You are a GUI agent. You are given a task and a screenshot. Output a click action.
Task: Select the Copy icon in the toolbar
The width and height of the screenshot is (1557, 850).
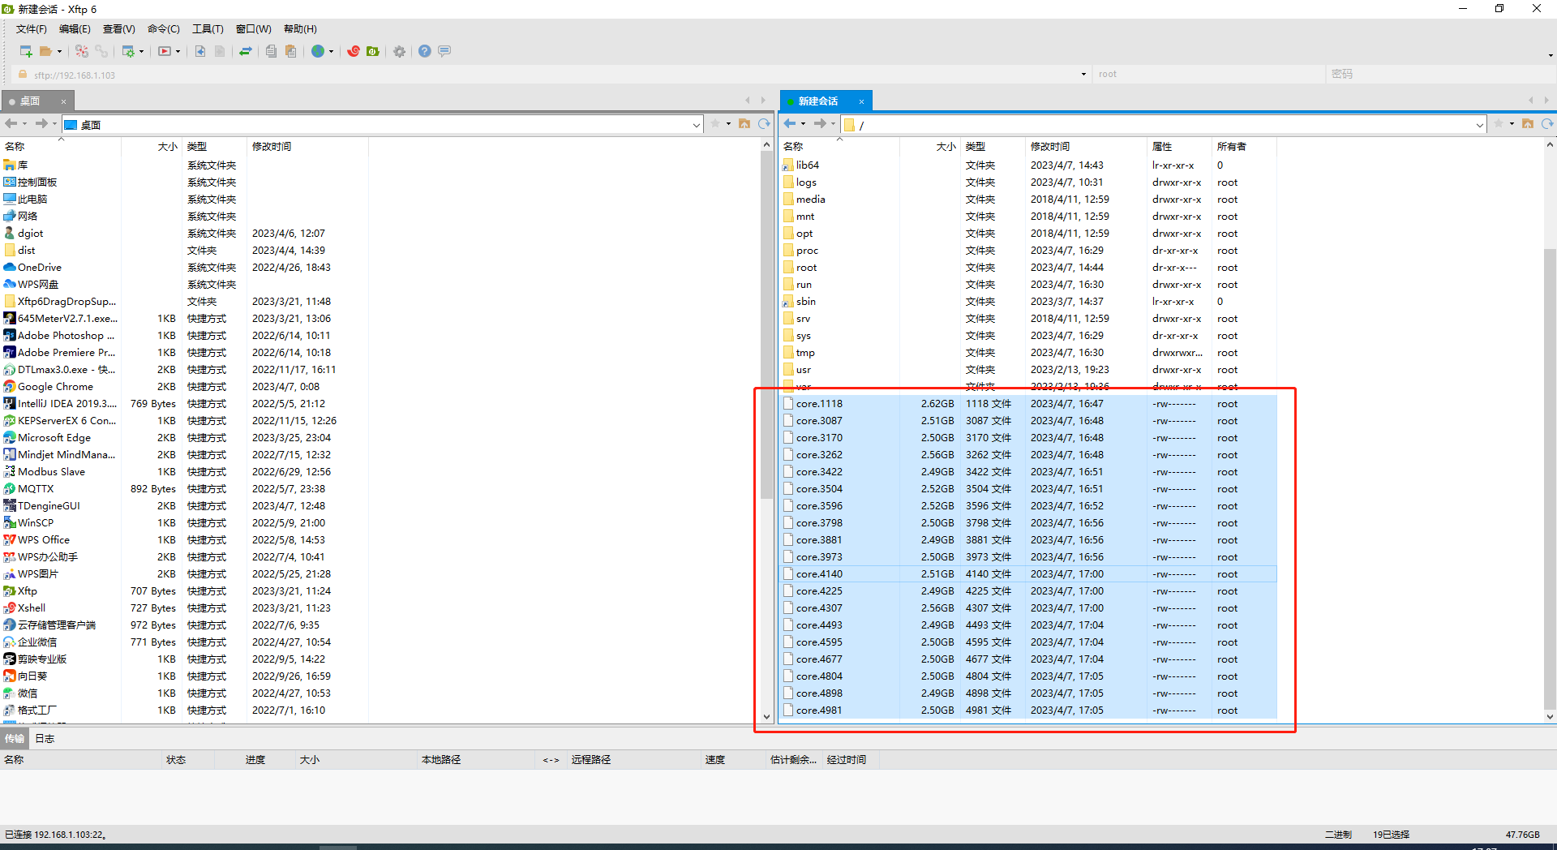click(271, 51)
